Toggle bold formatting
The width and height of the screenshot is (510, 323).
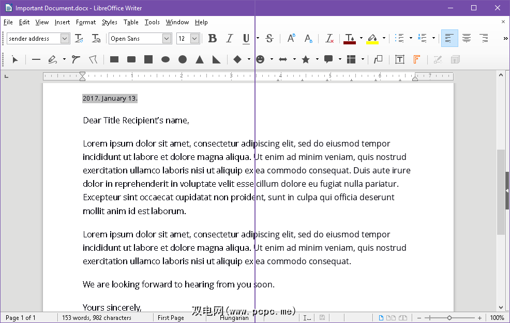tap(212, 39)
